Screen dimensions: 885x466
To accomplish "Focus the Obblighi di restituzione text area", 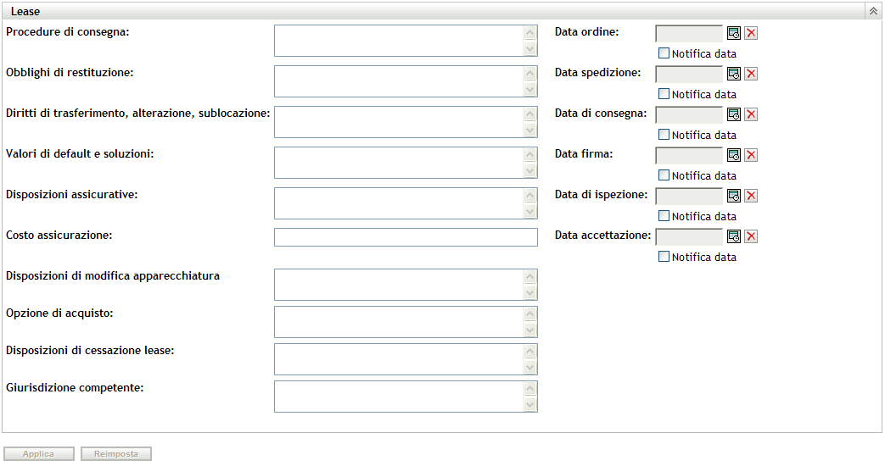I will click(399, 81).
